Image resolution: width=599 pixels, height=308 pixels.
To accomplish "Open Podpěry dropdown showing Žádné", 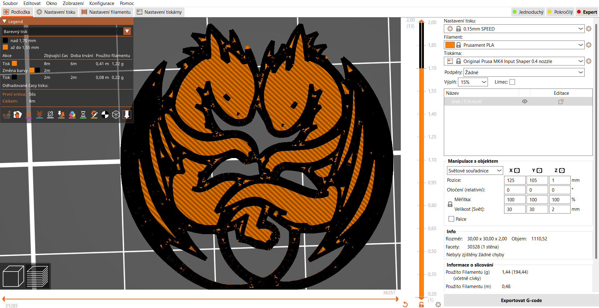I will (x=524, y=72).
